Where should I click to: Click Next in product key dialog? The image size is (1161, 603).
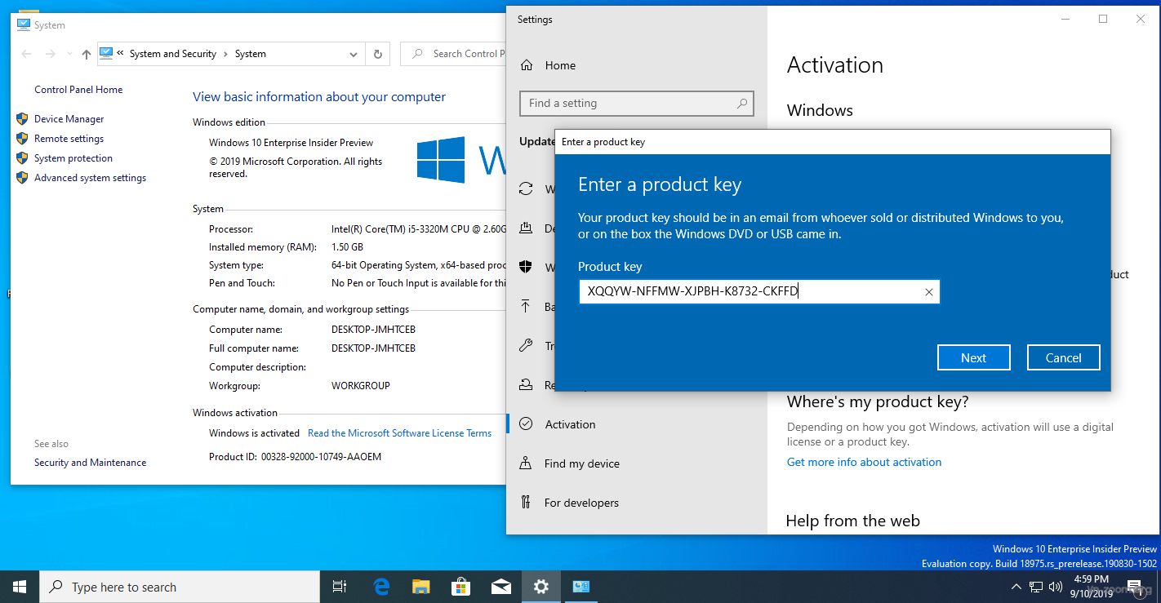pyautogui.click(x=973, y=357)
